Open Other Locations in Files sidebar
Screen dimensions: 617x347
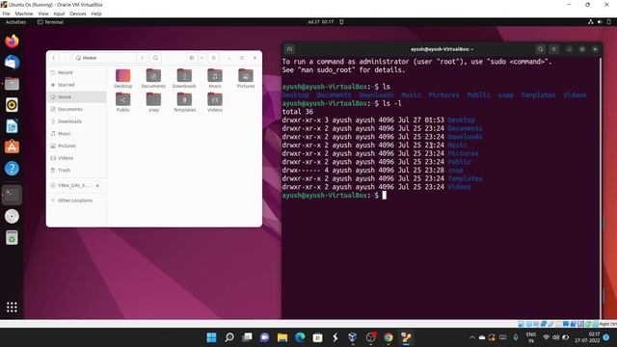coord(77,200)
